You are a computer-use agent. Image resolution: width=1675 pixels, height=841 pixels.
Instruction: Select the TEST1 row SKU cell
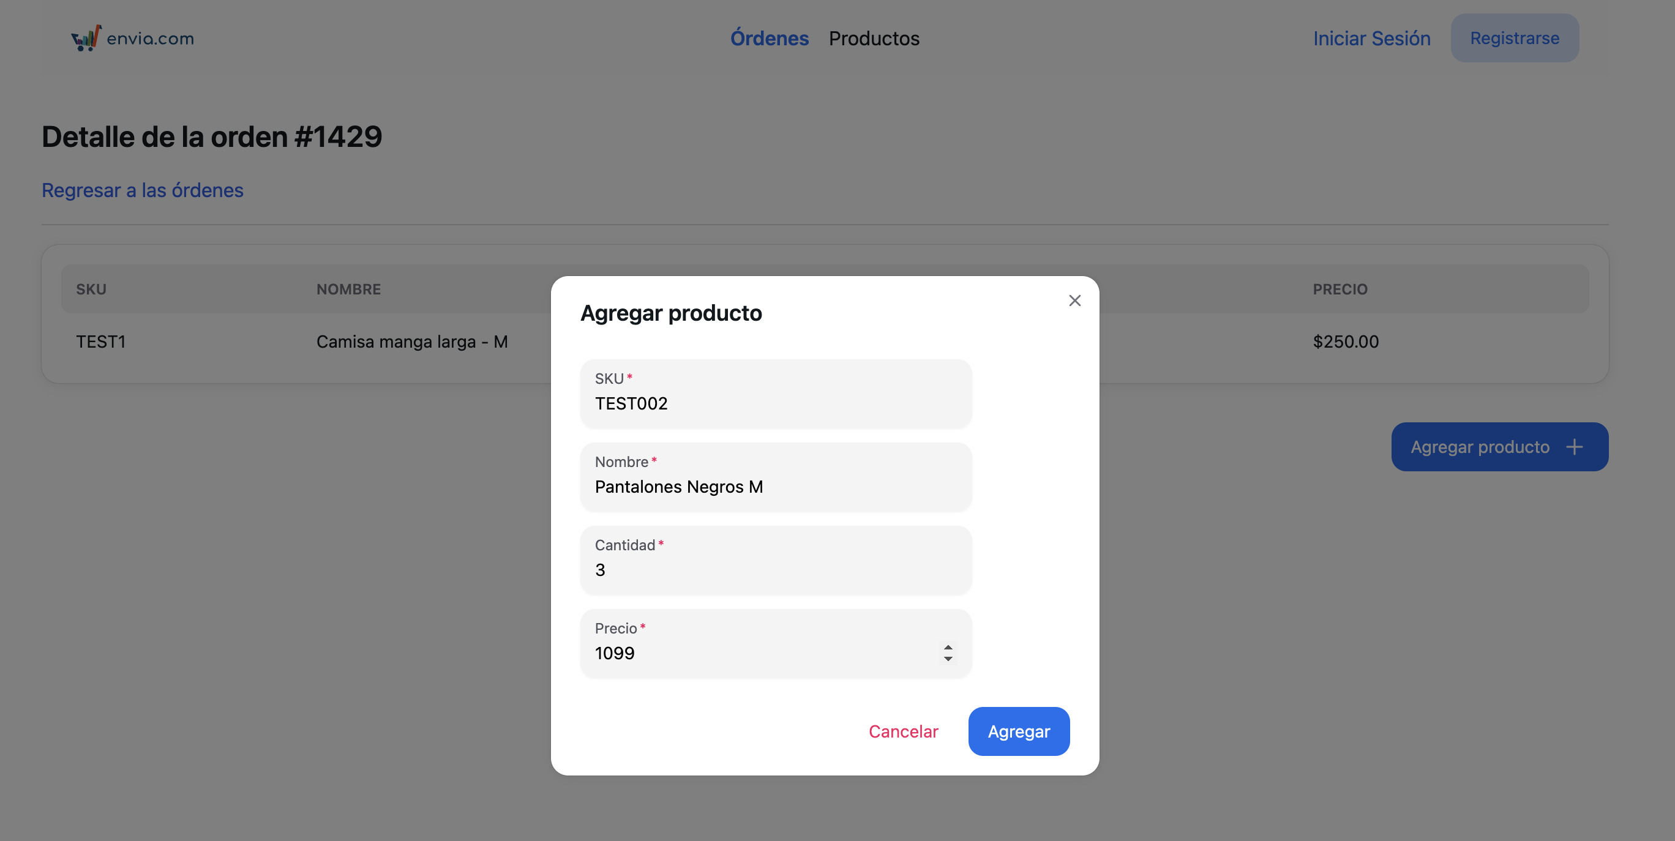[101, 342]
